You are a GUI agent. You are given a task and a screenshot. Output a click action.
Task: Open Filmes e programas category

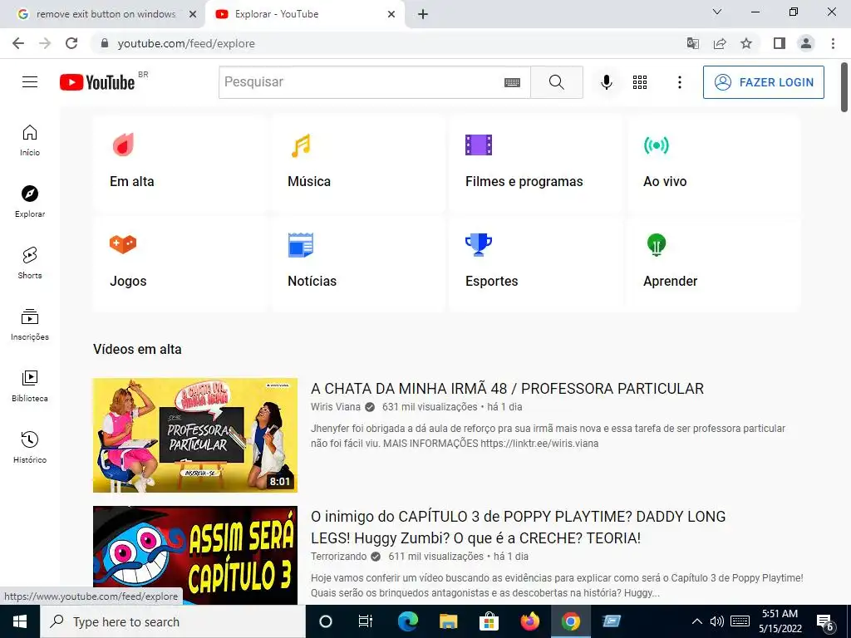pos(535,163)
